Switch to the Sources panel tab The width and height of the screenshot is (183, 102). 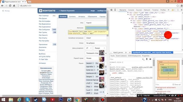point(139,10)
